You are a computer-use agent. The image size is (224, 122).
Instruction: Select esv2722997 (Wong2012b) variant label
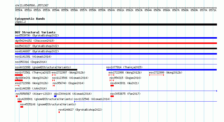(68, 72)
